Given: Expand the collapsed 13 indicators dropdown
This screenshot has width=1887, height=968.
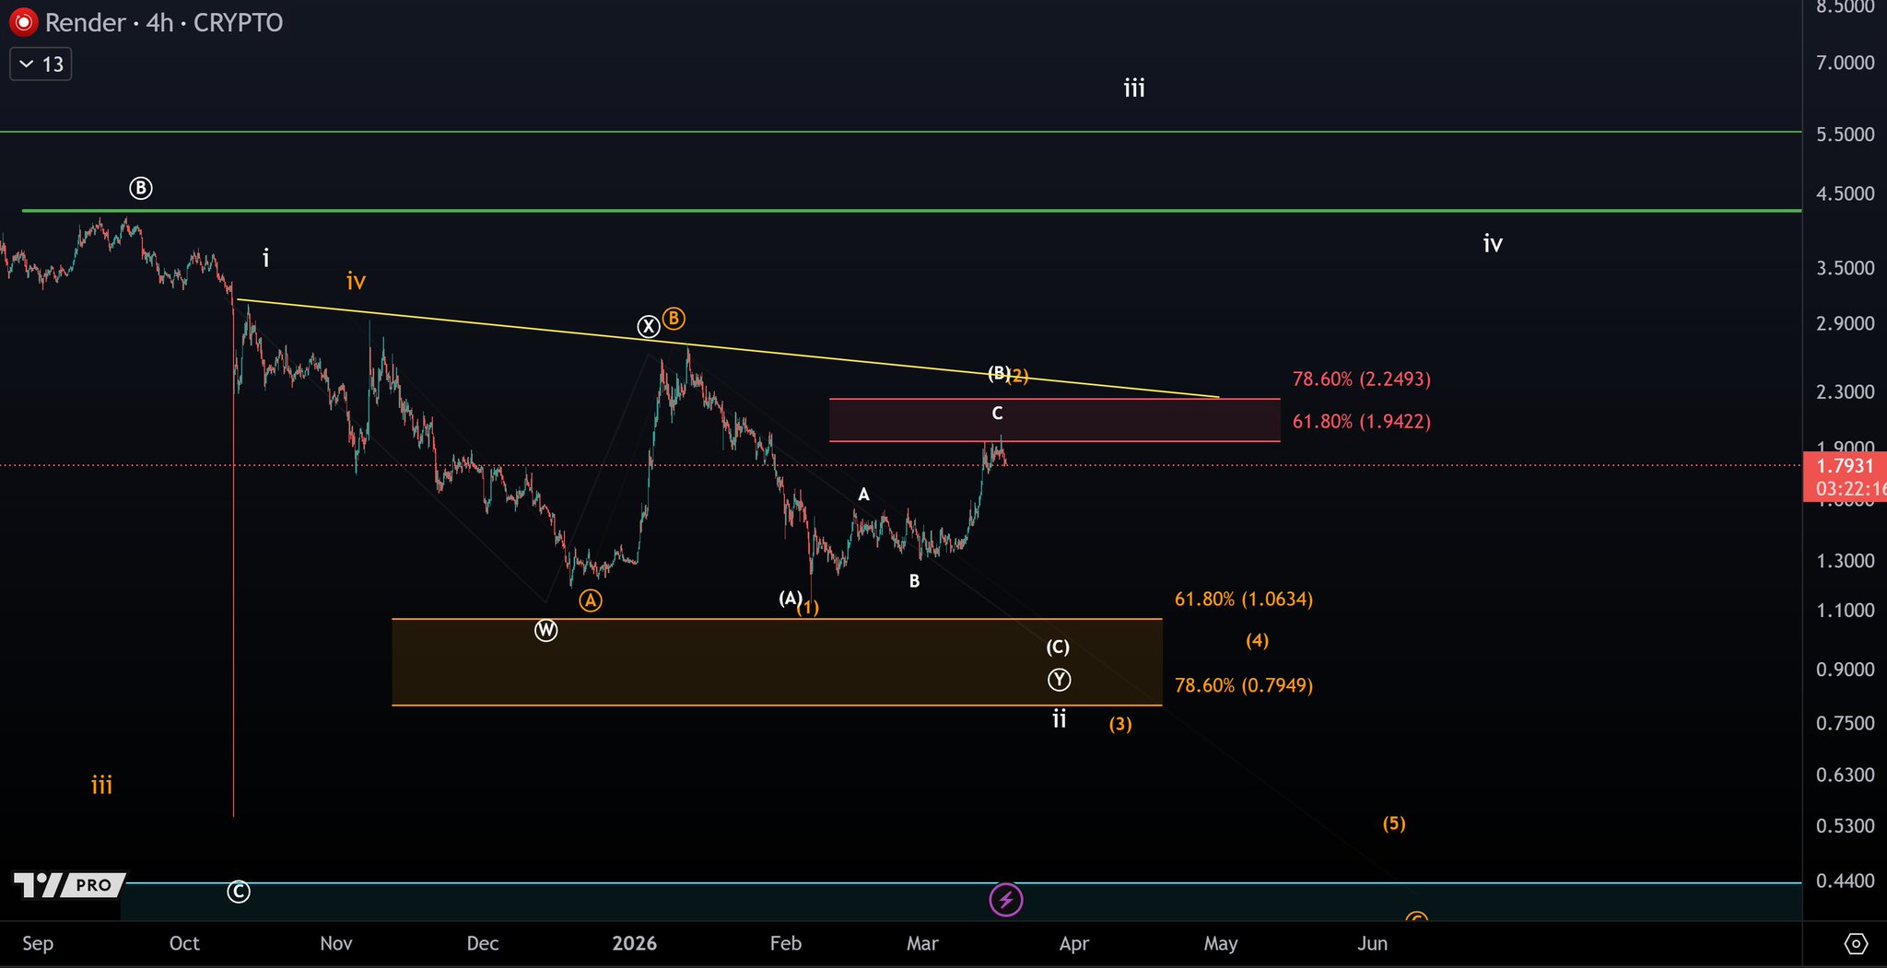Looking at the screenshot, I should 41,64.
